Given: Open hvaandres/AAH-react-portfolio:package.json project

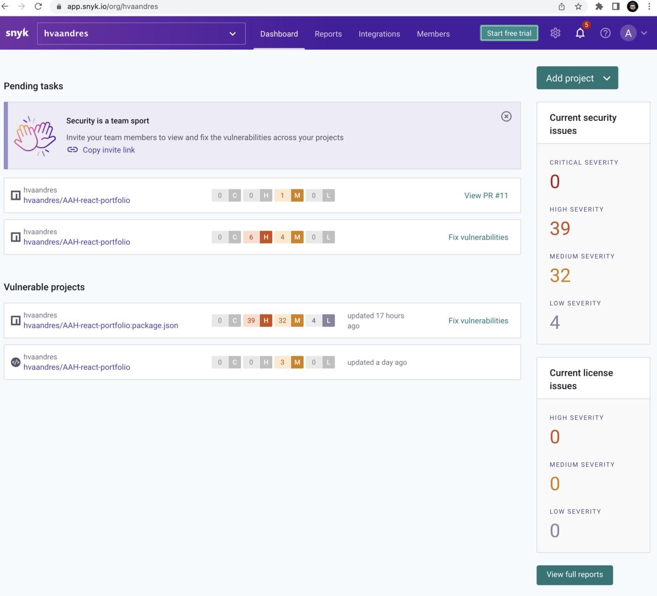Looking at the screenshot, I should (101, 325).
